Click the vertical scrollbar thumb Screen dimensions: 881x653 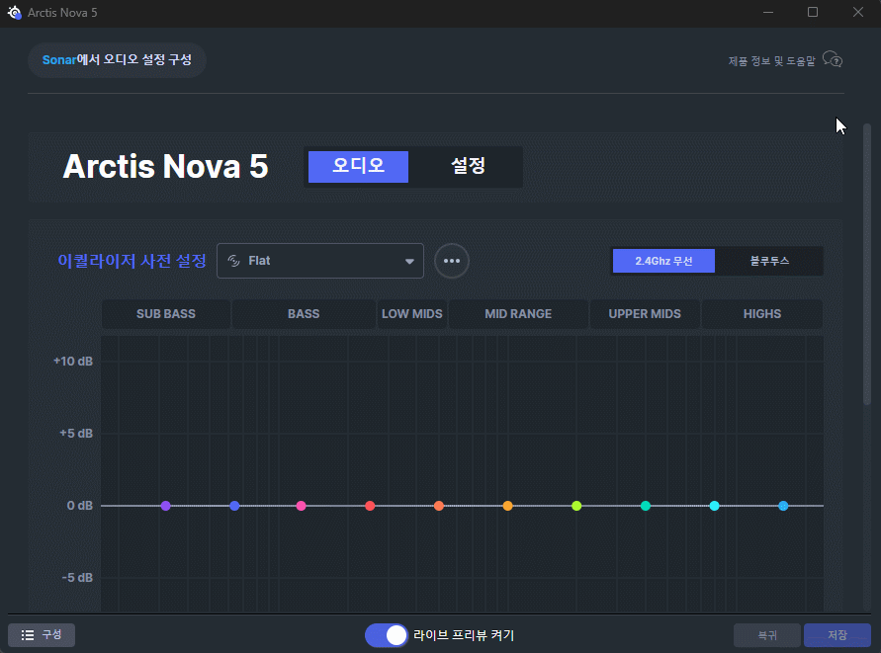[x=867, y=264]
